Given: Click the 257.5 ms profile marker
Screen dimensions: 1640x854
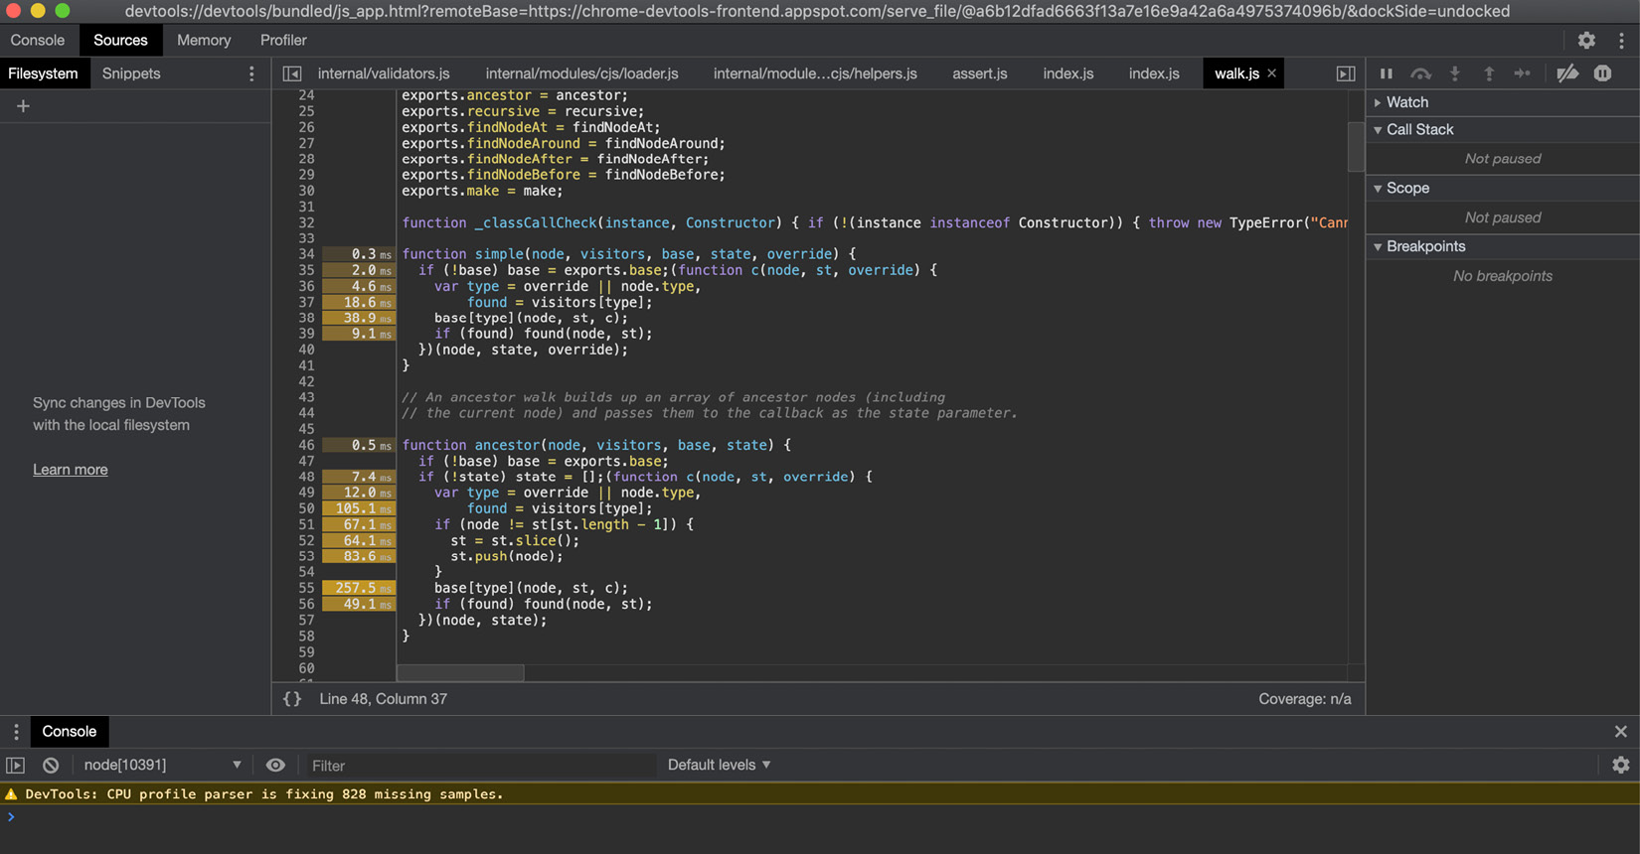Looking at the screenshot, I should click(x=358, y=588).
